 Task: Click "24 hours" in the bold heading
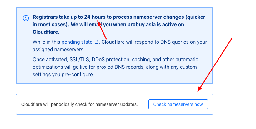(95, 17)
